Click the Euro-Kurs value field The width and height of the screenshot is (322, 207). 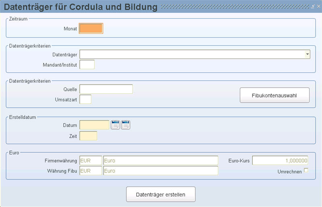point(280,160)
